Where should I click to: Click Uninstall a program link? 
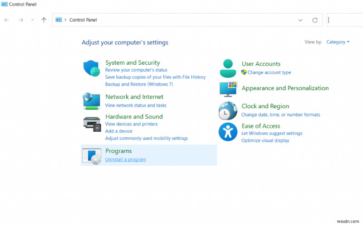pyautogui.click(x=126, y=159)
